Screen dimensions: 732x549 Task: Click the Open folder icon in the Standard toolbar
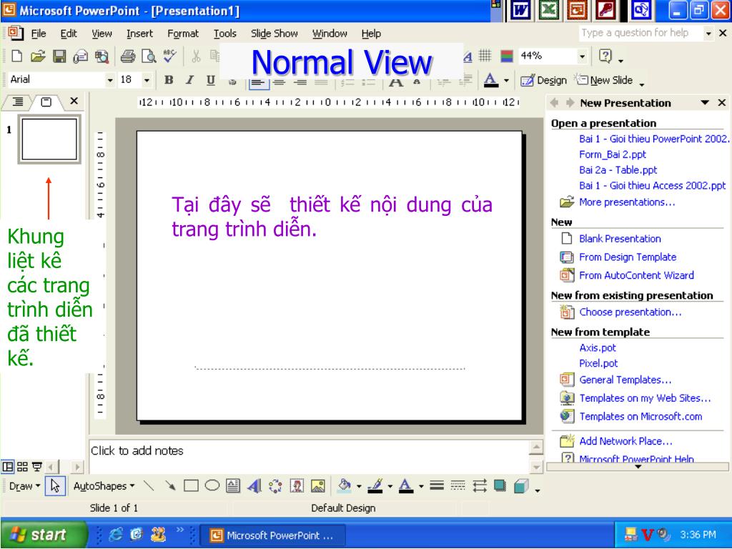click(x=38, y=56)
